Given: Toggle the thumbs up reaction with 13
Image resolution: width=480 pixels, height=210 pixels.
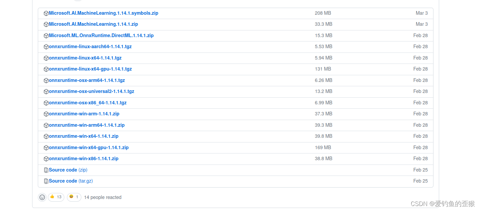Looking at the screenshot, I should tap(56, 197).
